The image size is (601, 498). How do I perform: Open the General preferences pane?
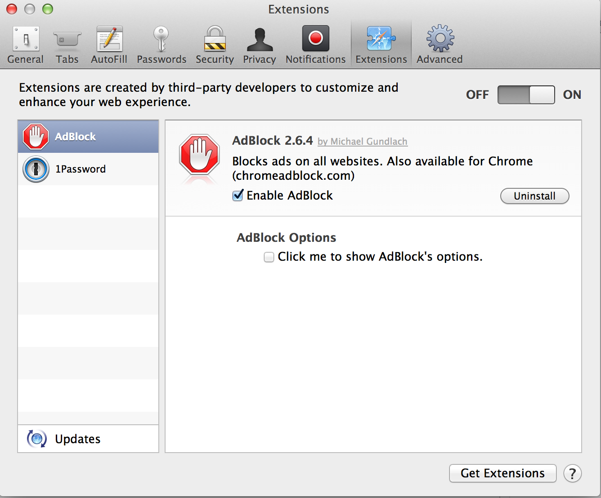point(26,45)
